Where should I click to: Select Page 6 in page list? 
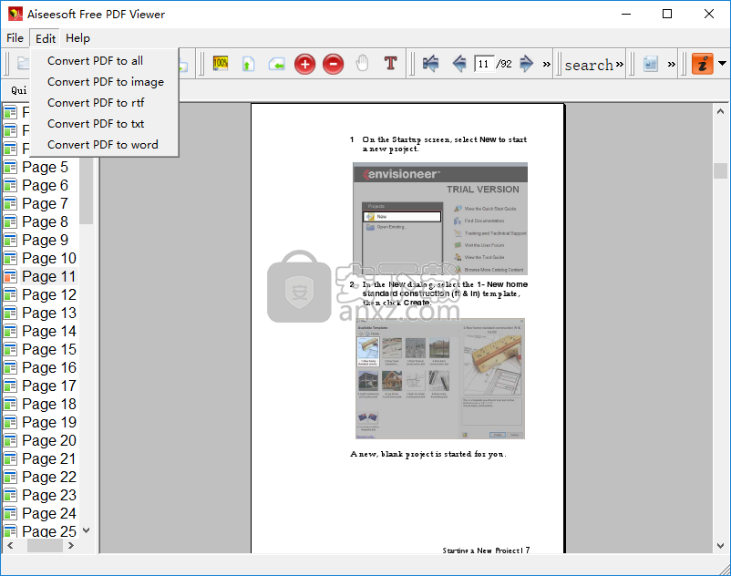(x=45, y=185)
